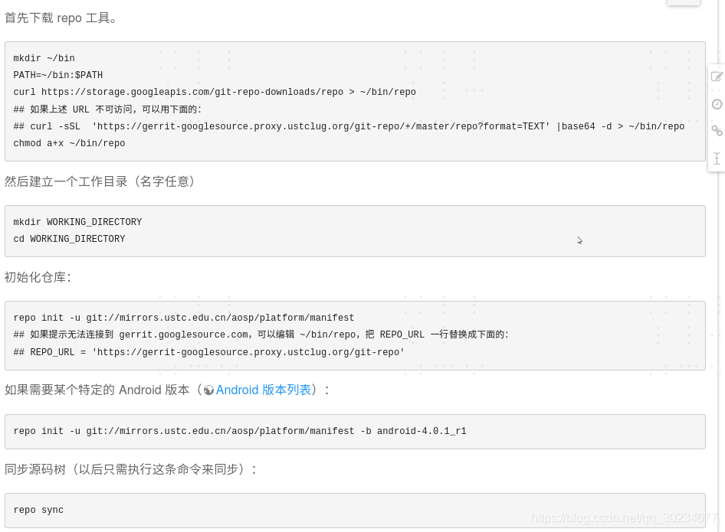Click the curl -sSL gerrit proxy comment line

[x=349, y=126]
